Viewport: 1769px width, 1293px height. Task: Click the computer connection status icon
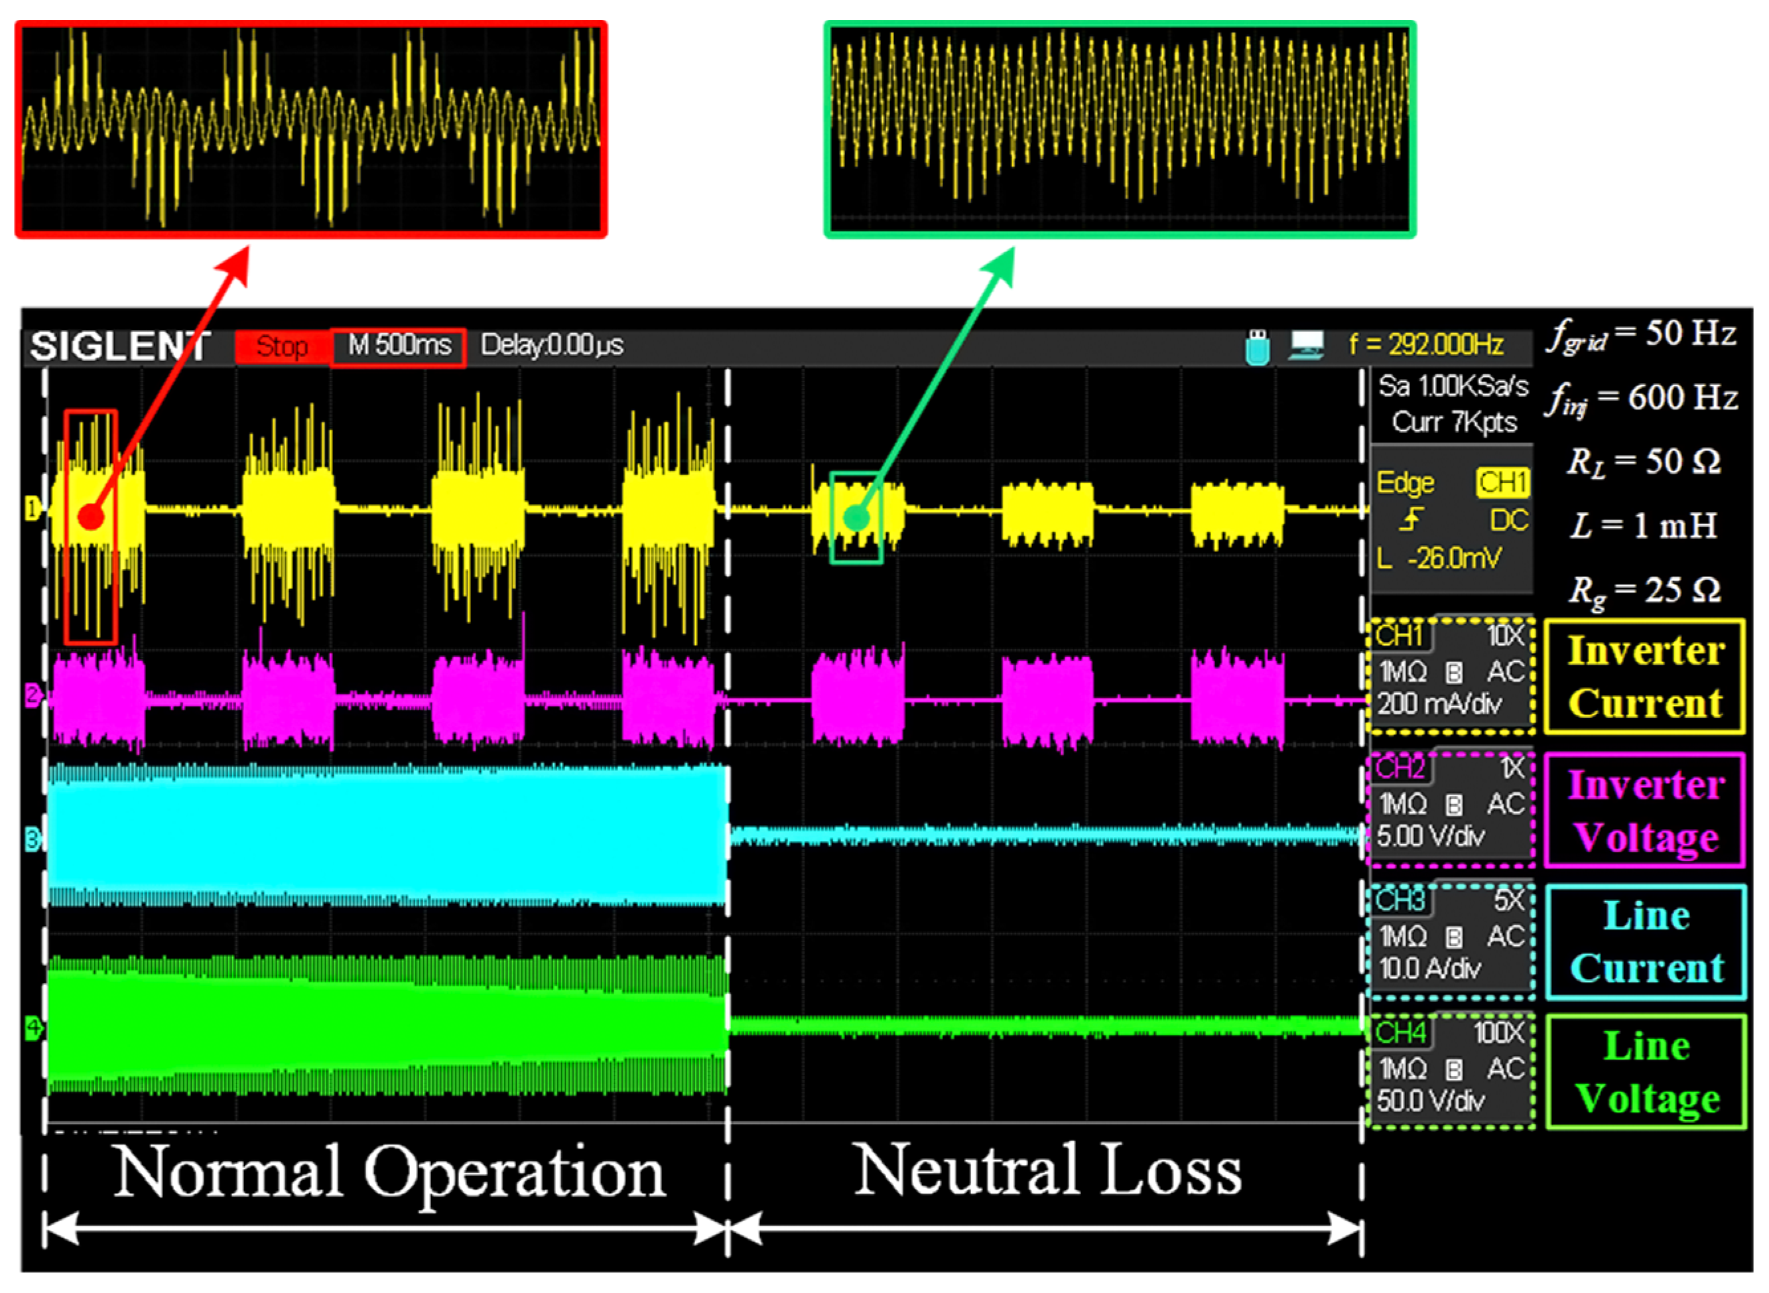pos(1306,345)
